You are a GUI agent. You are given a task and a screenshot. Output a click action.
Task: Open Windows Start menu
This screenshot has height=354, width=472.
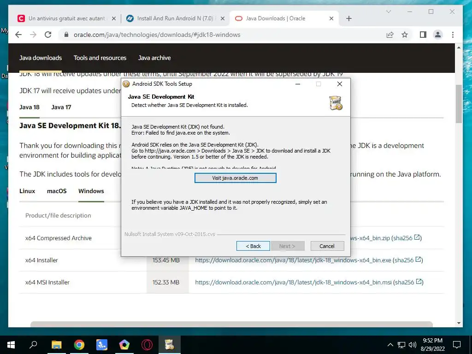pyautogui.click(x=11, y=345)
